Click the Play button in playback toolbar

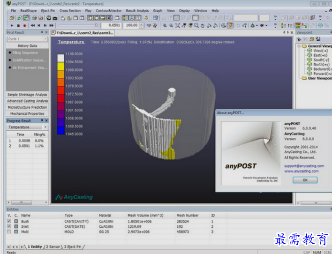point(12,25)
